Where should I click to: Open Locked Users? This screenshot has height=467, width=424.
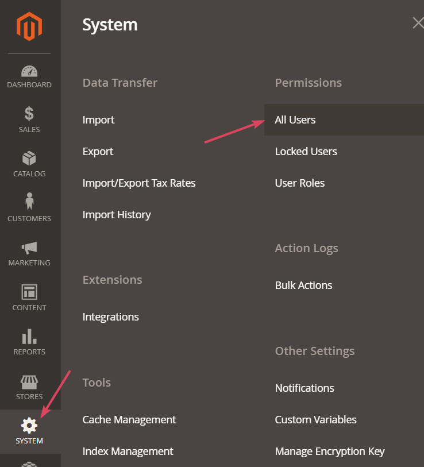click(x=306, y=151)
